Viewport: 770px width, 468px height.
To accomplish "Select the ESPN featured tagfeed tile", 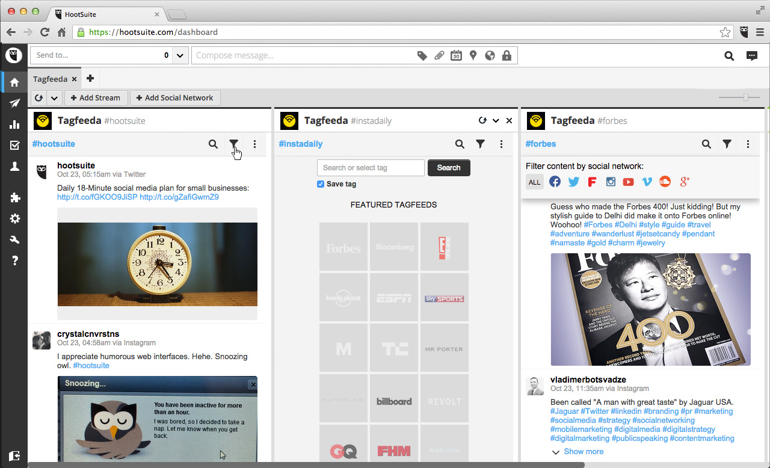I will (394, 297).
